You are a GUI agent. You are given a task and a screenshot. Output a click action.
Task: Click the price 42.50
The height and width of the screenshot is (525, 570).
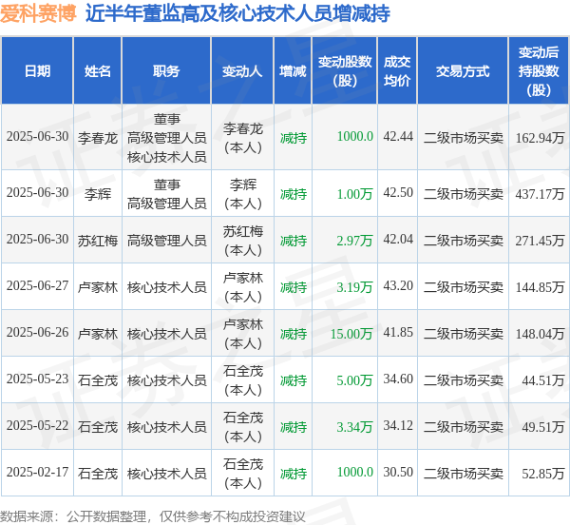(x=398, y=192)
